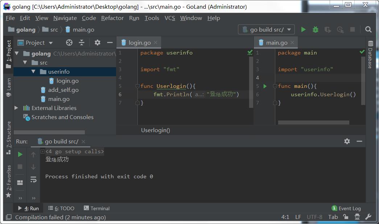
Task: Rerun using Run panel green play
Action: pos(20,154)
